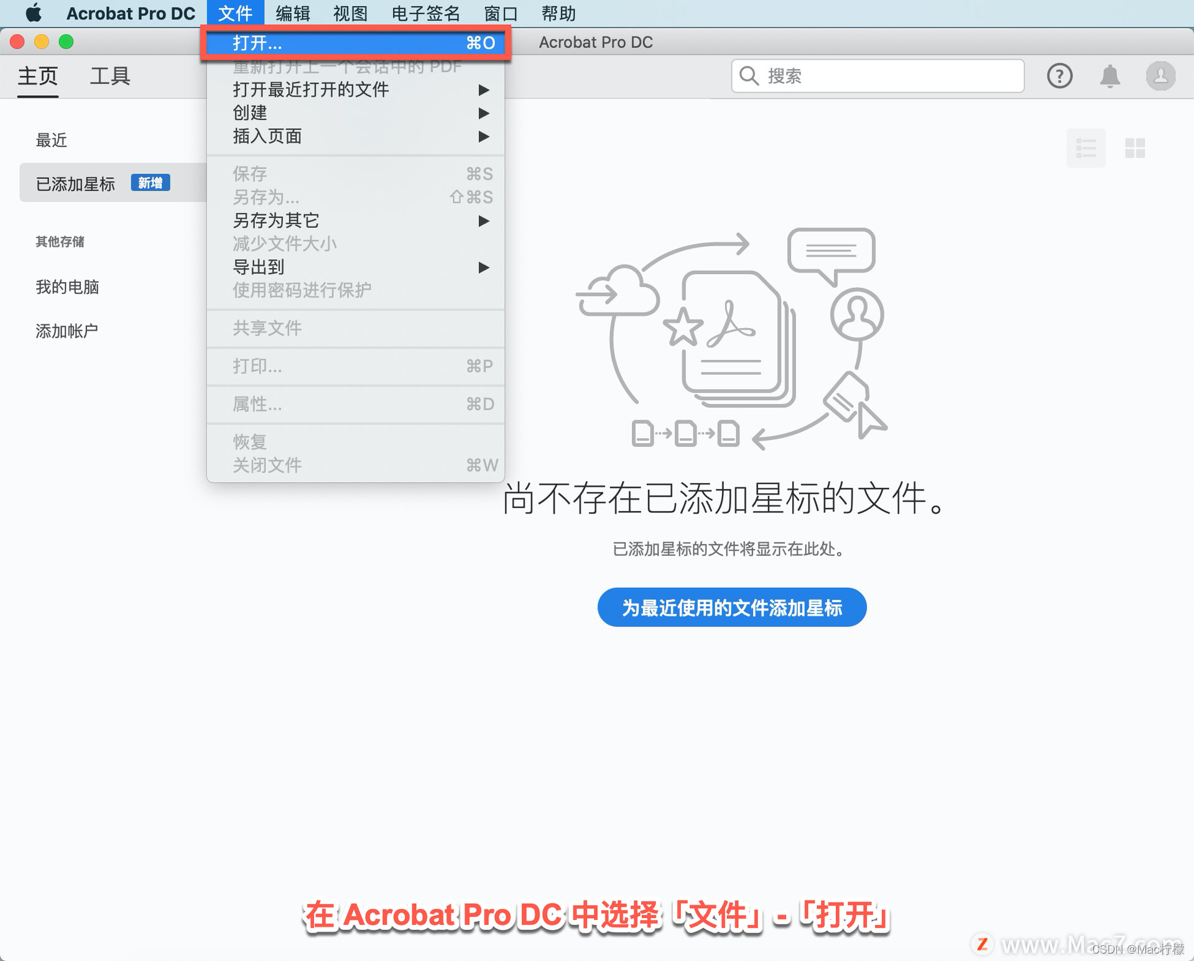Viewport: 1194px width, 961px height.
Task: Select 已添加星标 in the sidebar
Action: tap(113, 183)
